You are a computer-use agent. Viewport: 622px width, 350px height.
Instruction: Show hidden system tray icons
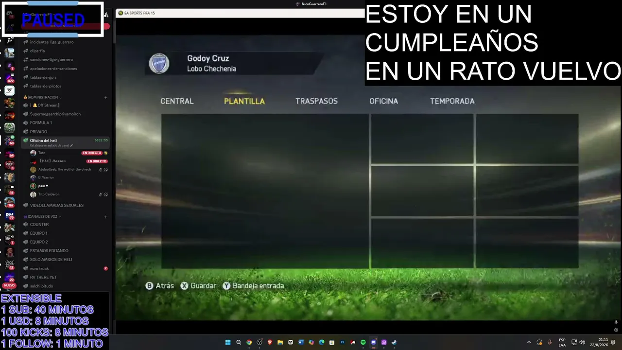coord(529,342)
